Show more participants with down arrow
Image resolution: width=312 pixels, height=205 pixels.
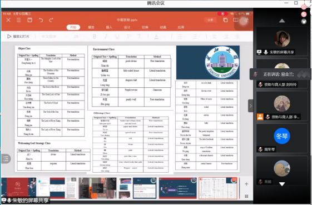click(x=282, y=184)
